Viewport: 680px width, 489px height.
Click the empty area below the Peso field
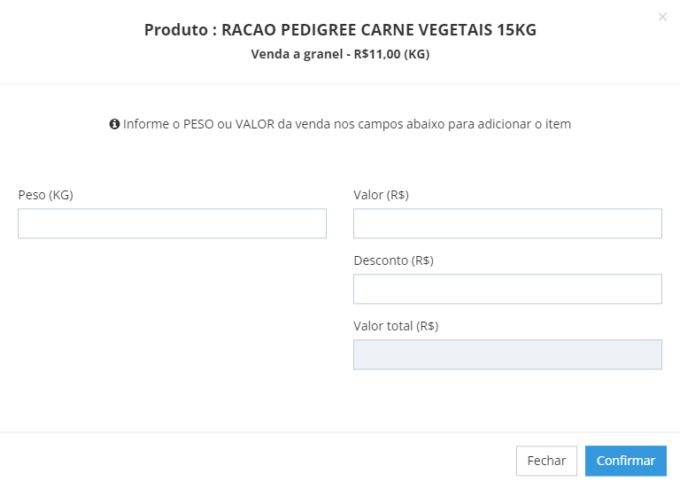172,325
